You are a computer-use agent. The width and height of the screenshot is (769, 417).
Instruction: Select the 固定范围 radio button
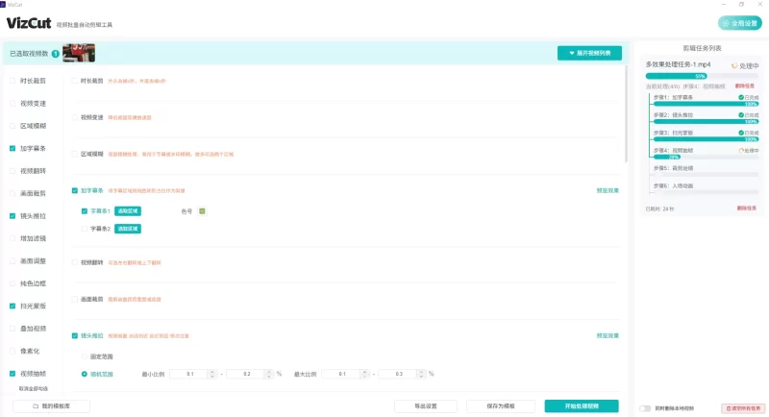(85, 356)
